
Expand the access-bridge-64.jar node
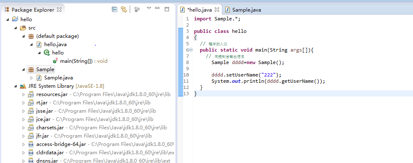click(x=23, y=145)
